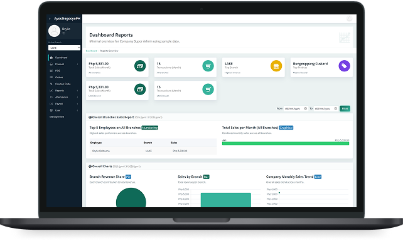Expand the User Management submenu chevron
Screen dimensions: 403x241
click(77, 110)
